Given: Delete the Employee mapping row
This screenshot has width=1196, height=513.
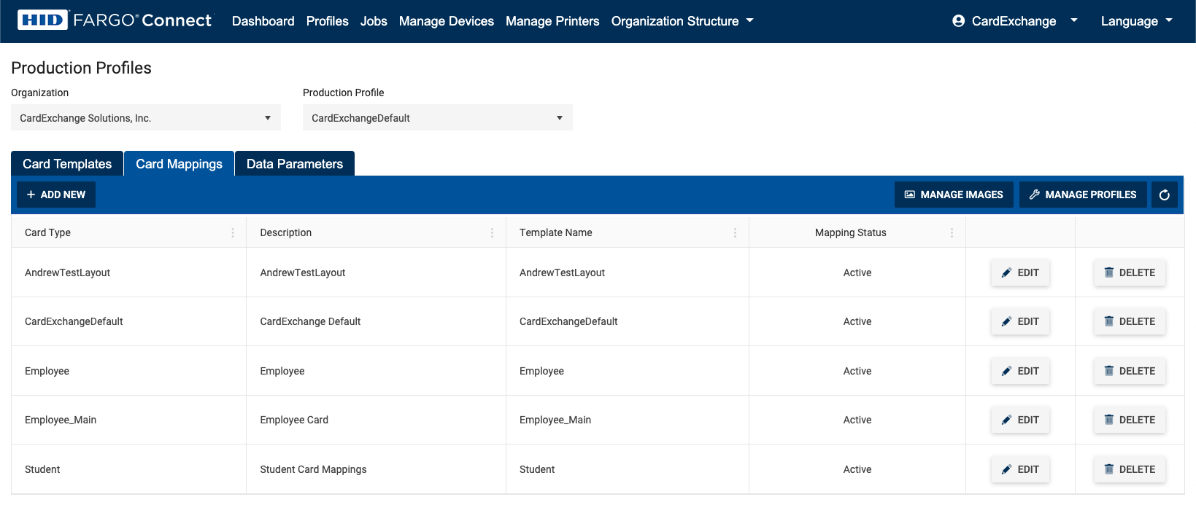Looking at the screenshot, I should coord(1130,371).
